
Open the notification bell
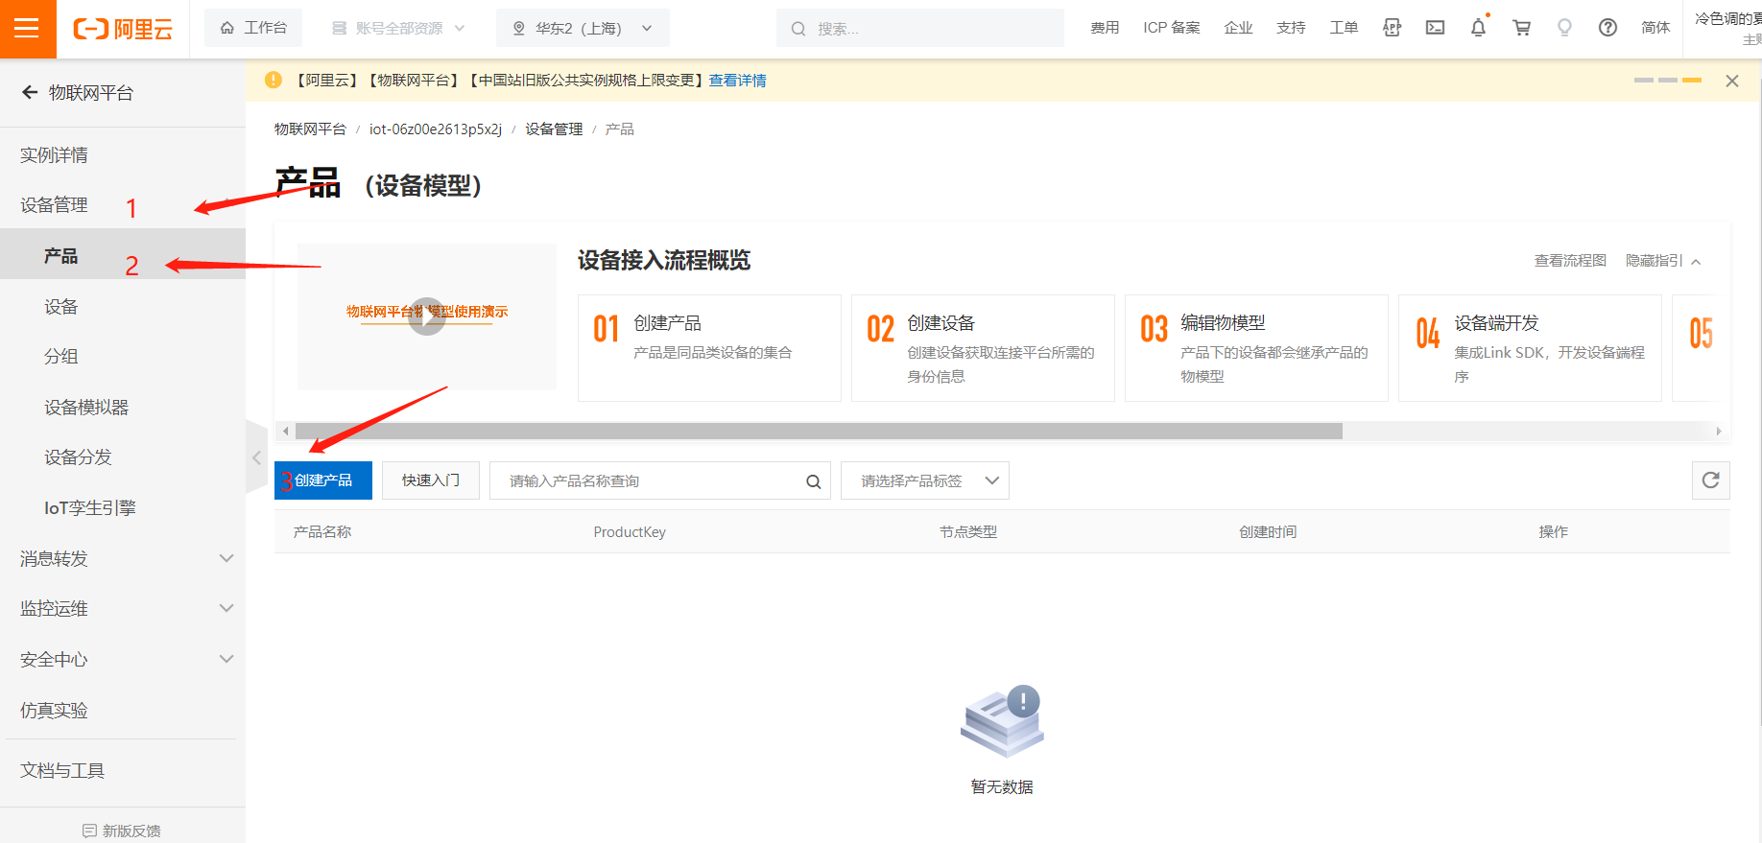(1478, 28)
